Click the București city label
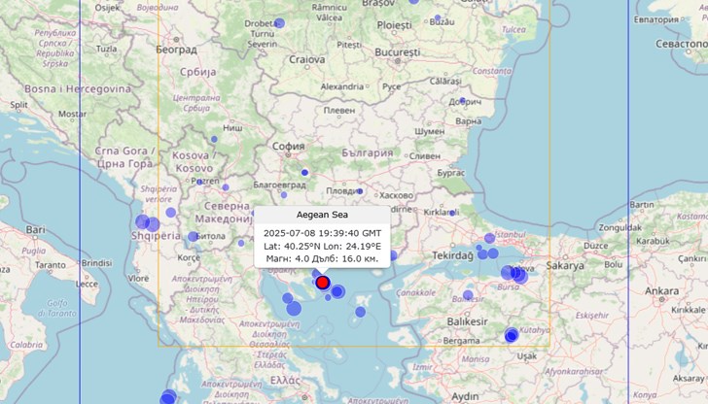The width and height of the screenshot is (708, 404). coord(398,52)
